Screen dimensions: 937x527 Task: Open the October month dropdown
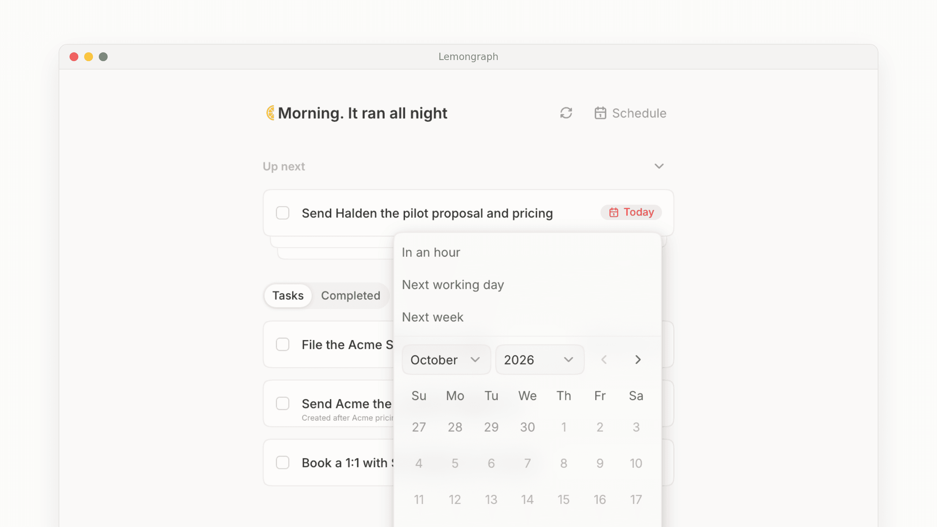pyautogui.click(x=446, y=360)
